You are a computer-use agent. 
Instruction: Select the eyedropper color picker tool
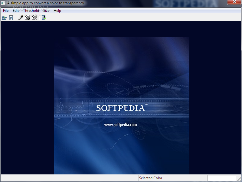(x=21, y=18)
